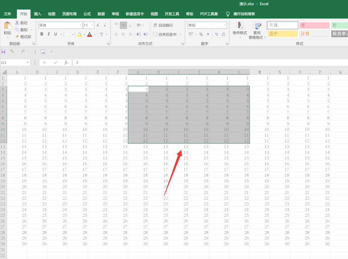This screenshot has width=348, height=259.
Task: Click the Borders icon
Action: point(67,34)
